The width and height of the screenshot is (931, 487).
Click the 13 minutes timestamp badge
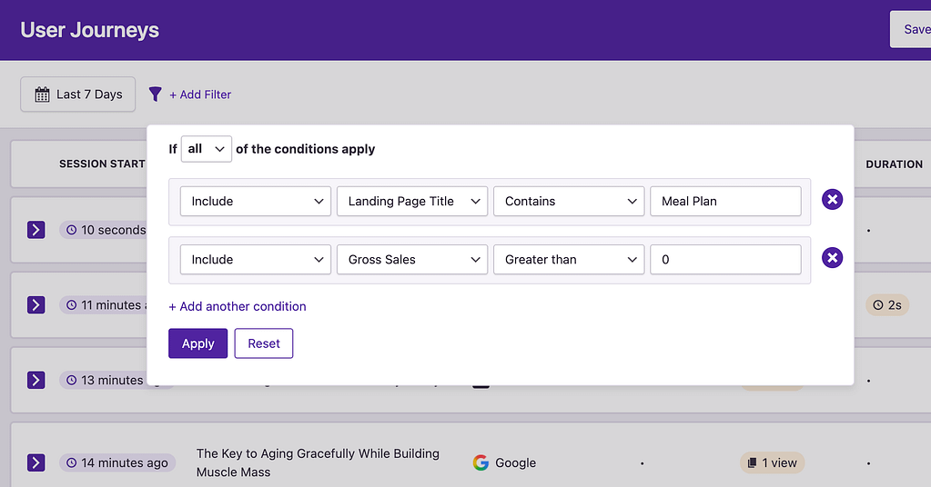[x=104, y=381]
